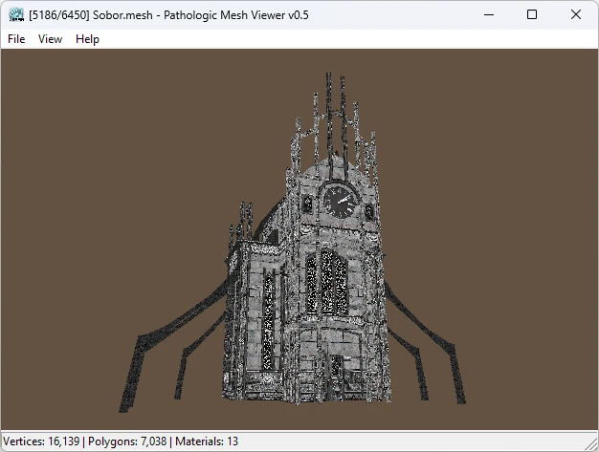
Task: Click the 'Materials: 13' status text
Action: [x=207, y=441]
